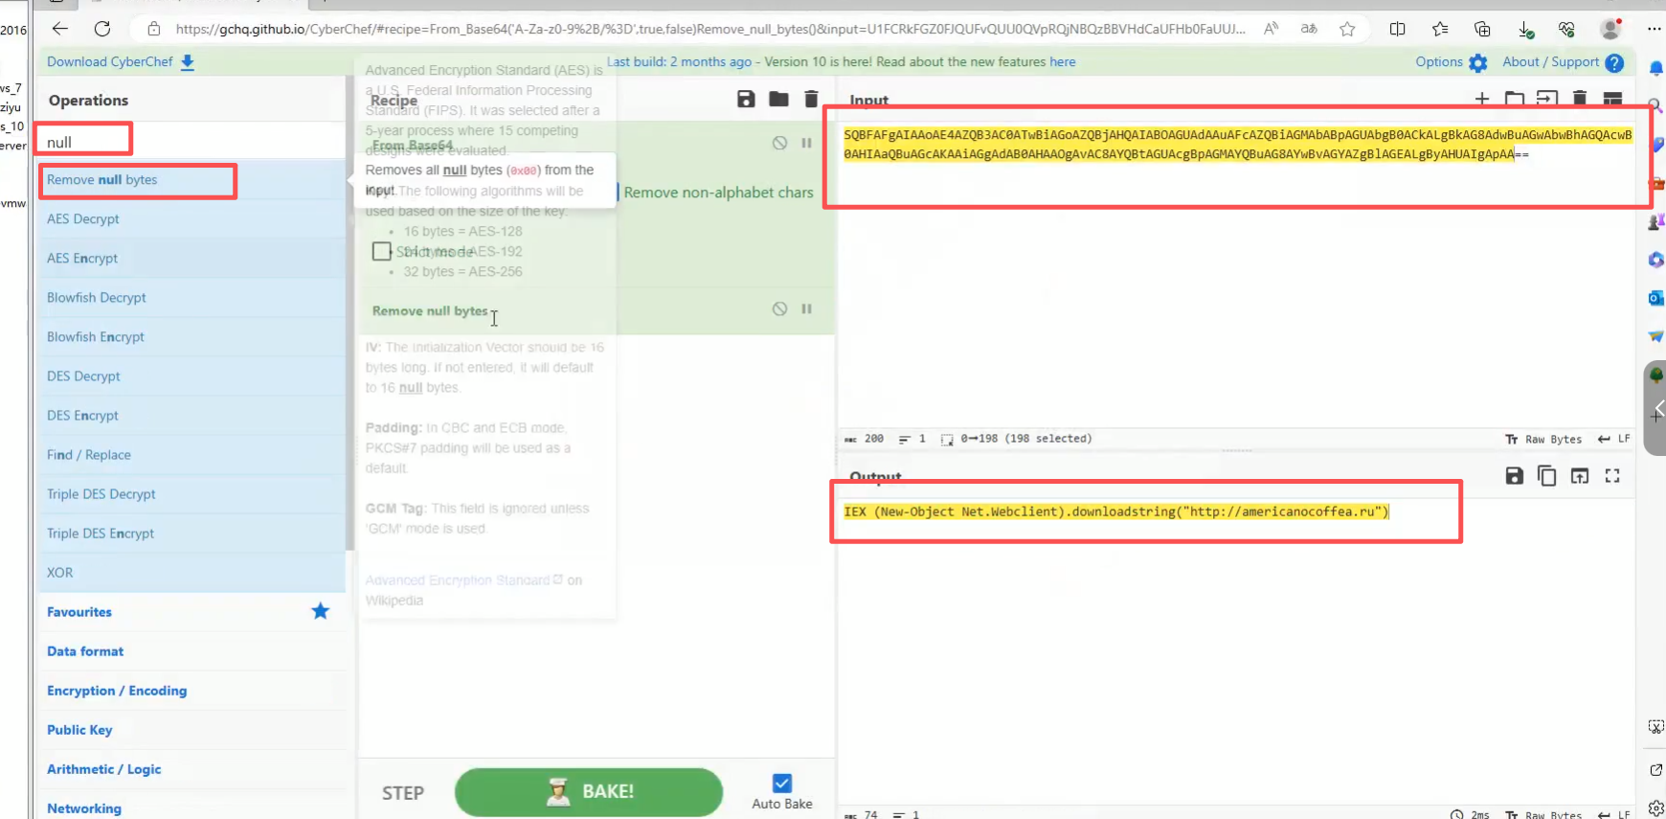The image size is (1666, 819).
Task: Toggle Strict mode checkbox in From Base64
Action: [x=382, y=251]
